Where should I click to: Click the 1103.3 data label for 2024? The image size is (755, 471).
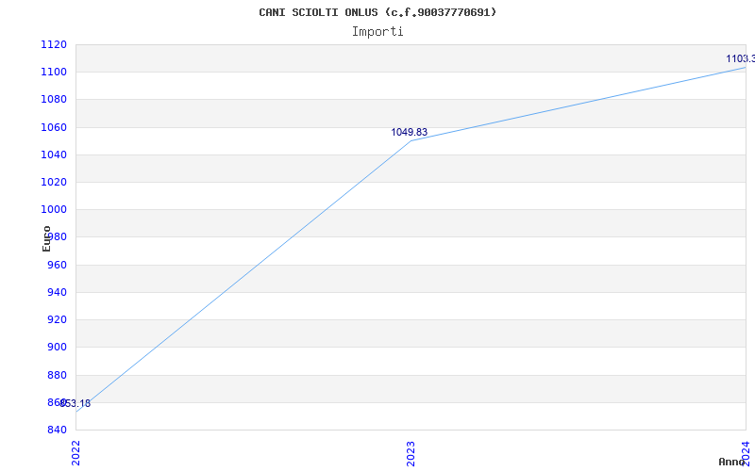pos(741,58)
